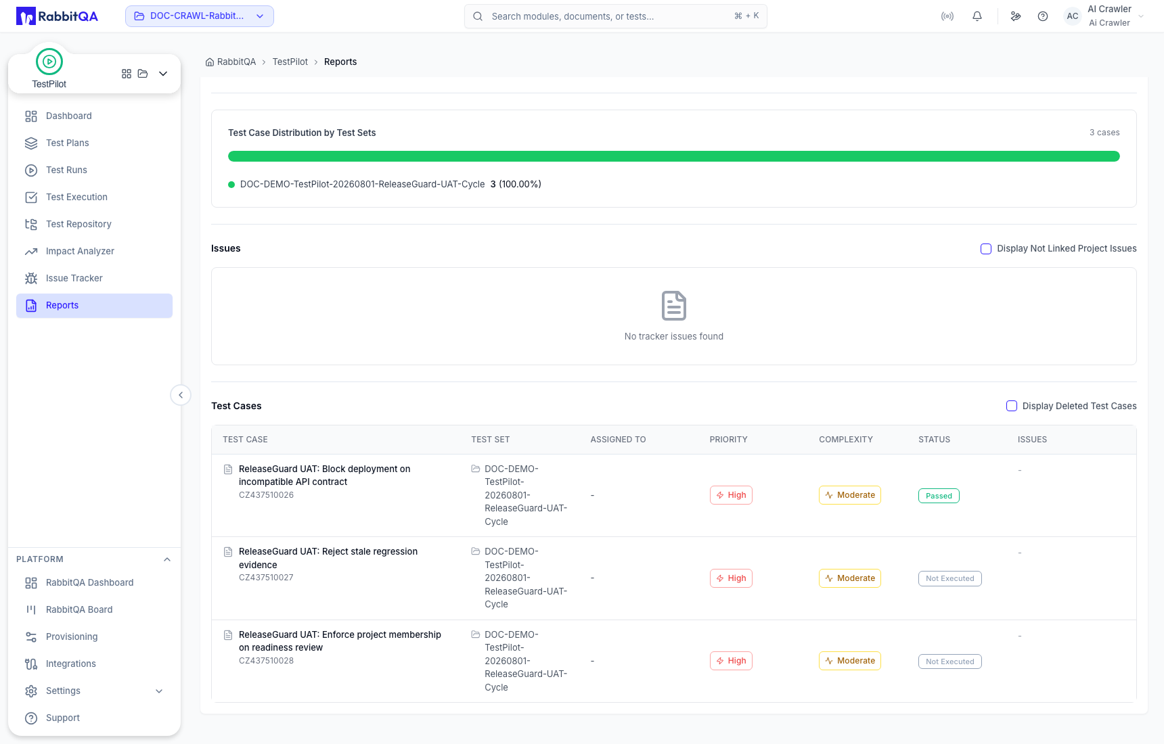Open test case Enforce project membership on readiness review
Image resolution: width=1164 pixels, height=744 pixels.
point(340,641)
